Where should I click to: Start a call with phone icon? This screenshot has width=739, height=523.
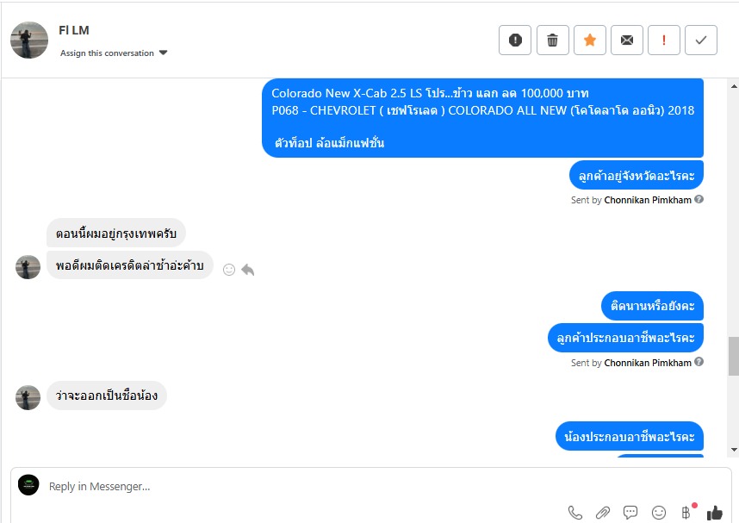tap(575, 512)
